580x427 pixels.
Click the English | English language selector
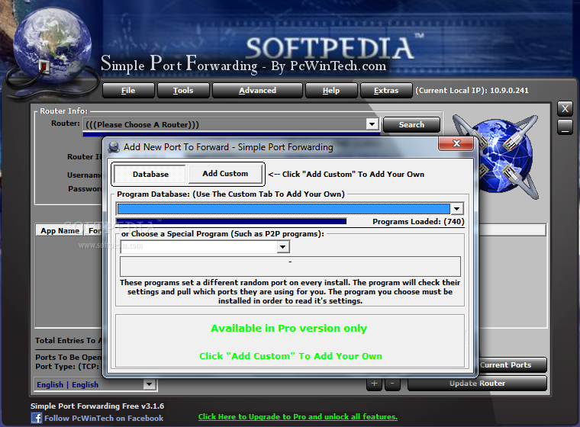(x=95, y=384)
